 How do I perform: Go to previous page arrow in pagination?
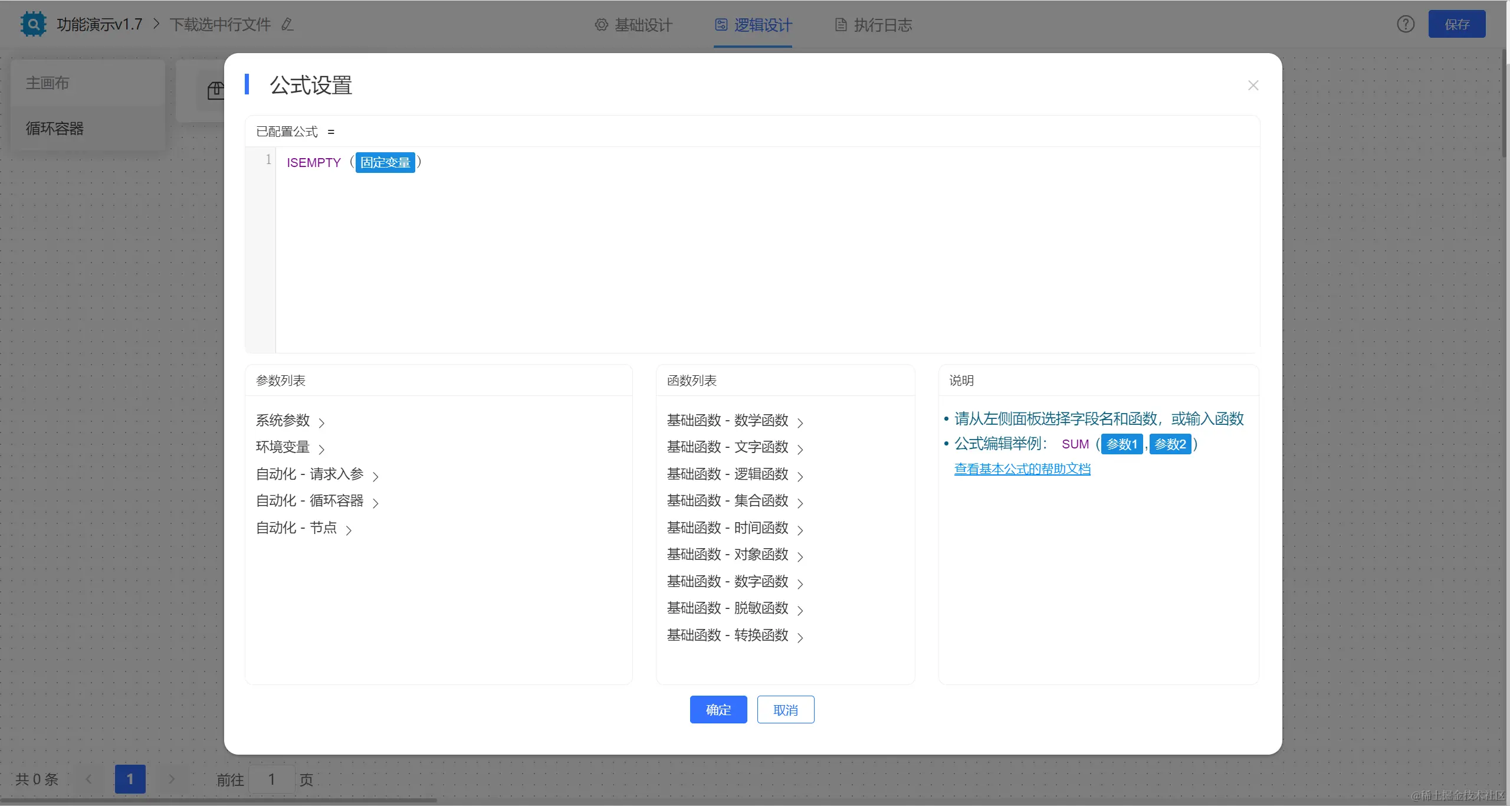pyautogui.click(x=89, y=779)
